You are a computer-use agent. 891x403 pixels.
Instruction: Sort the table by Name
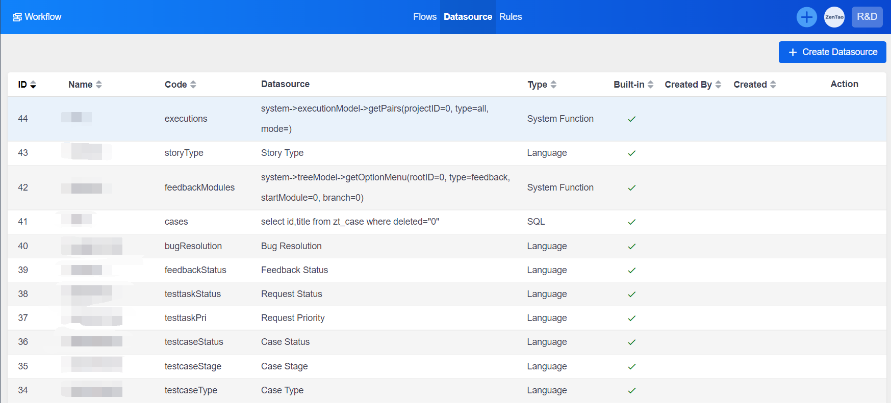(98, 85)
